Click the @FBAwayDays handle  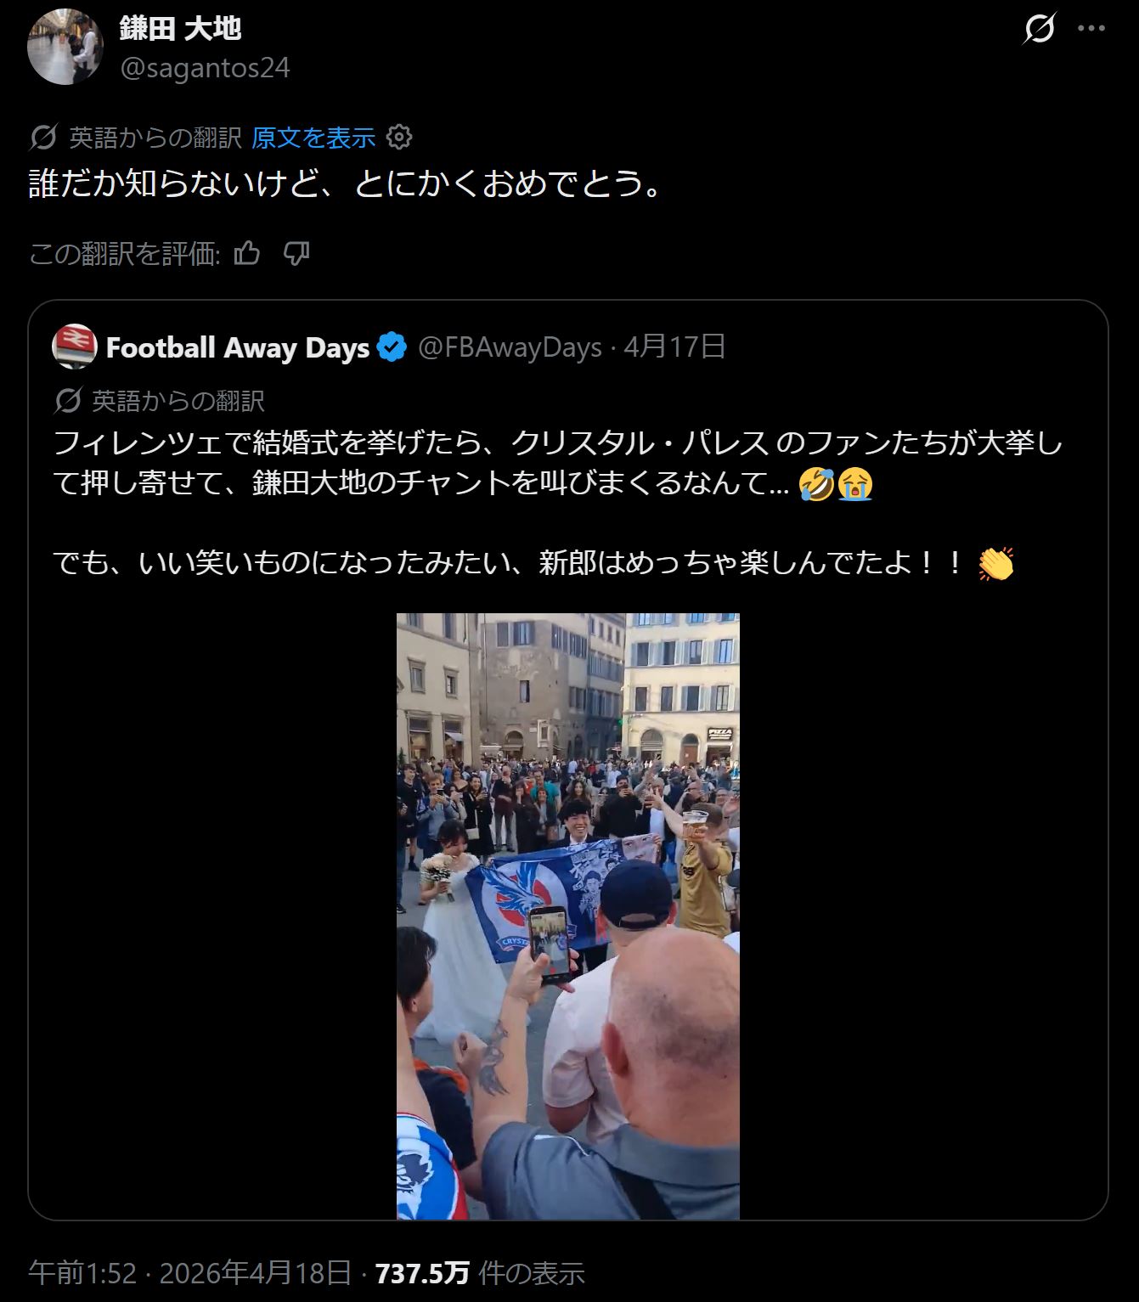coord(510,347)
